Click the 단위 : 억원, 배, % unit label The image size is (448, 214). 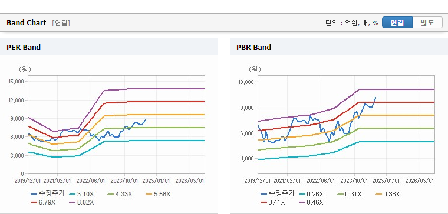coord(352,23)
